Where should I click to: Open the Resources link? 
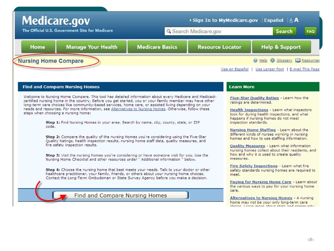click(311, 60)
